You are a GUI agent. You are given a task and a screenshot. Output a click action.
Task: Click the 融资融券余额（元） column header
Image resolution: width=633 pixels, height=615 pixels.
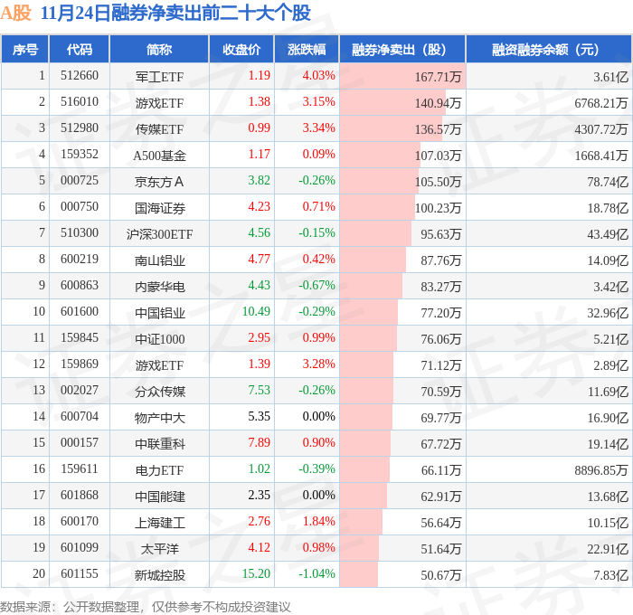pyautogui.click(x=548, y=49)
